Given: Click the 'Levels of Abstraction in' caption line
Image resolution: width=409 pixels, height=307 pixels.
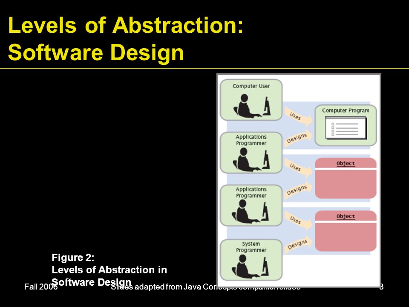Looking at the screenshot, I should point(109,269).
